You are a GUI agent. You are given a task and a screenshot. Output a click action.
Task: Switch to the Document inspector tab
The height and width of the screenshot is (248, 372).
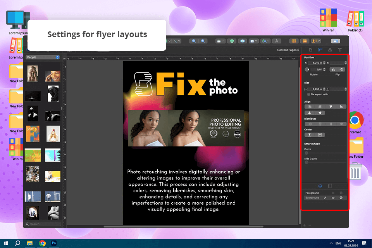pos(310,50)
